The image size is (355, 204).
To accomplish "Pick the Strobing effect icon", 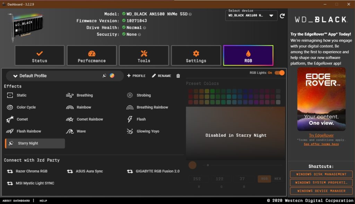I will (x=130, y=95).
